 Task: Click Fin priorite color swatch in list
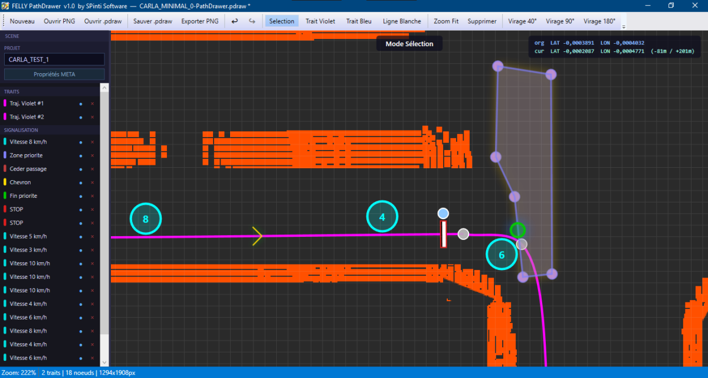click(x=5, y=196)
